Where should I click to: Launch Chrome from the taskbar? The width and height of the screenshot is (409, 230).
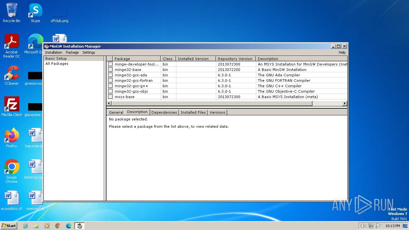(x=58, y=226)
